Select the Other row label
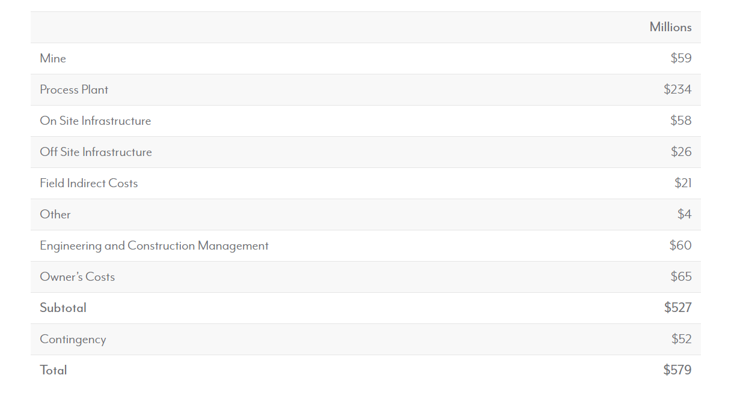 (55, 214)
